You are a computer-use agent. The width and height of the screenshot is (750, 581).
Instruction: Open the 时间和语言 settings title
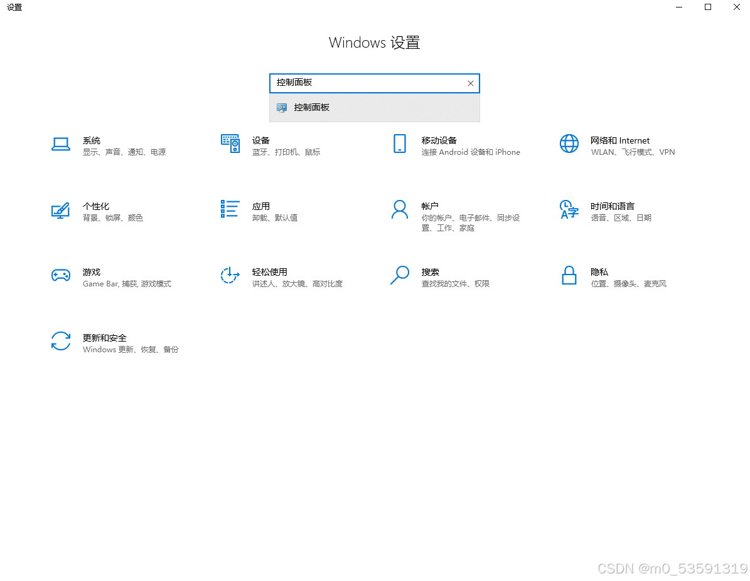(613, 206)
